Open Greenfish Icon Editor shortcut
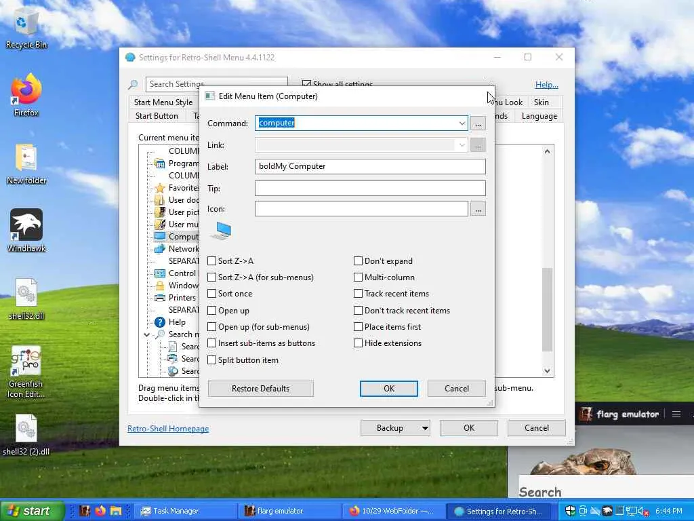 pos(26,371)
